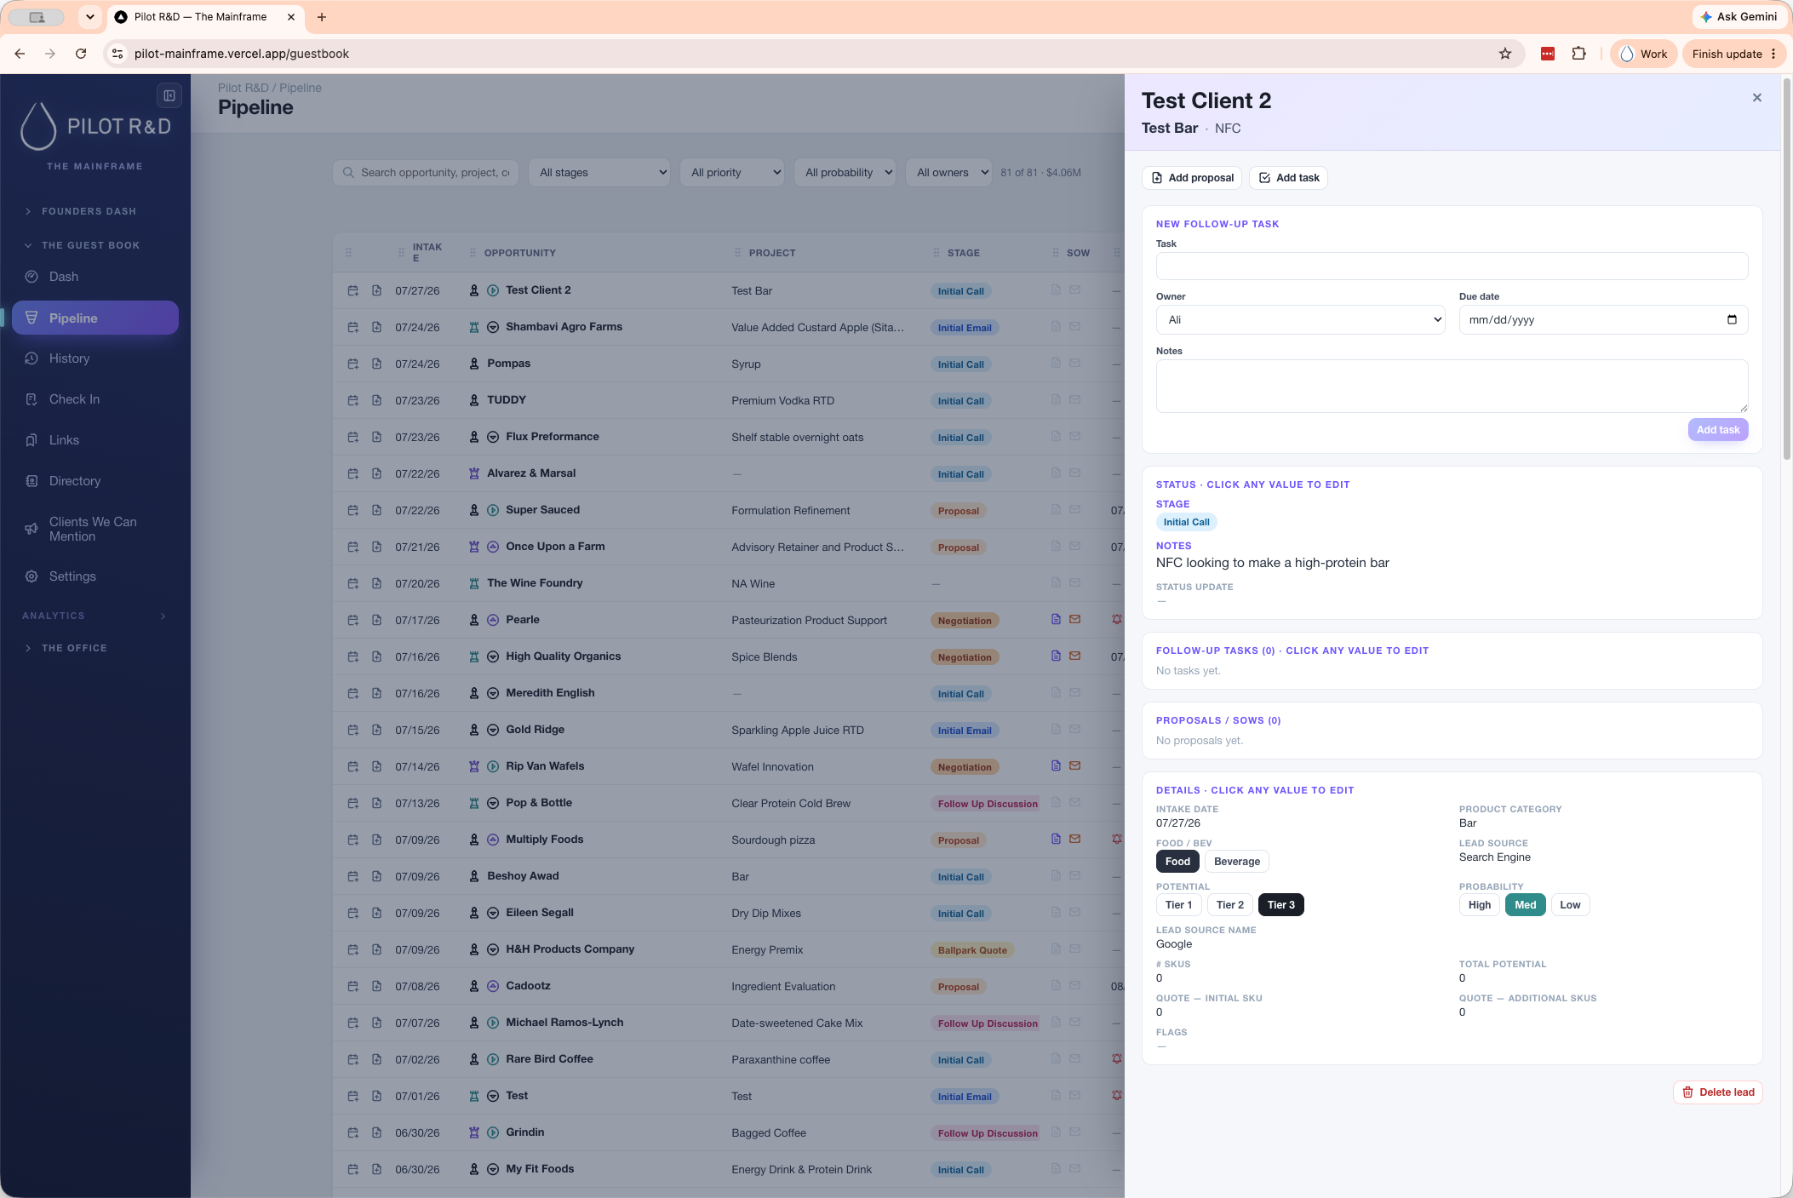Click the Ask Gemini button
The height and width of the screenshot is (1198, 1793).
[x=1739, y=17]
